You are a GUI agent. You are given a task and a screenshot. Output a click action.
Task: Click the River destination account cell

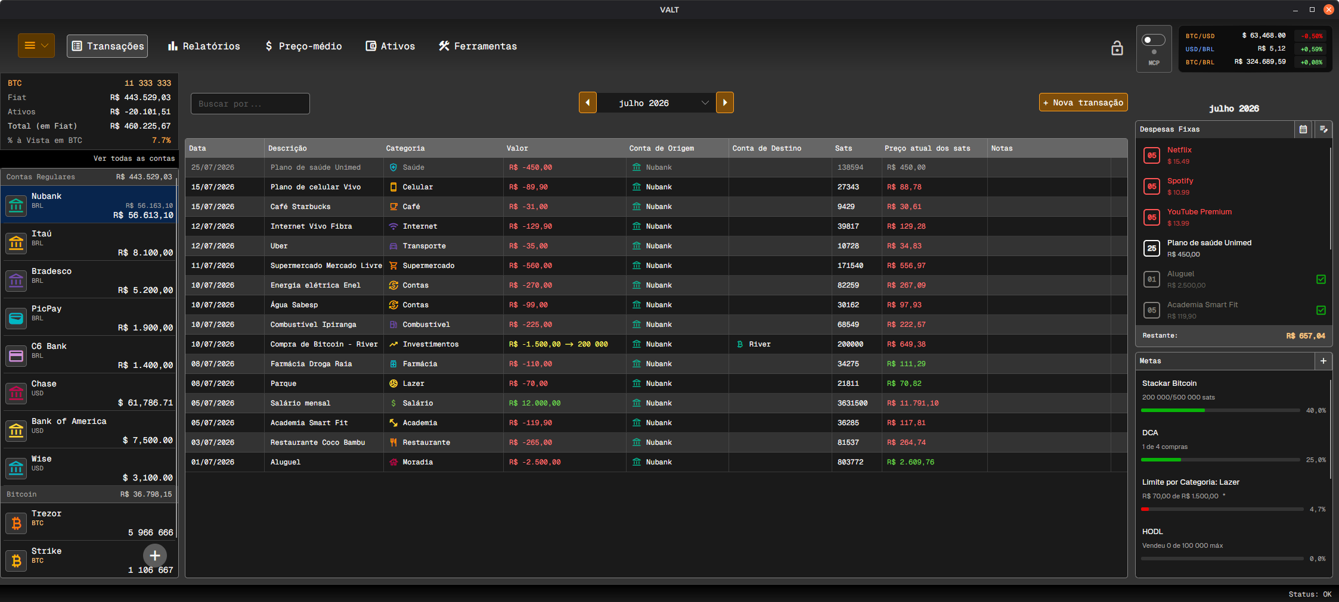pyautogui.click(x=780, y=344)
